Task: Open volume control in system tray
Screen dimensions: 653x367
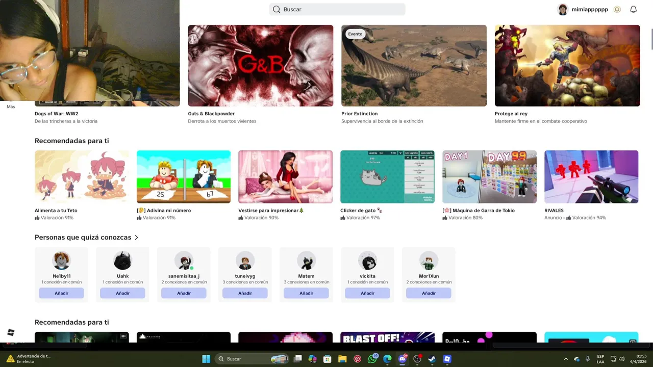Action: 621,359
